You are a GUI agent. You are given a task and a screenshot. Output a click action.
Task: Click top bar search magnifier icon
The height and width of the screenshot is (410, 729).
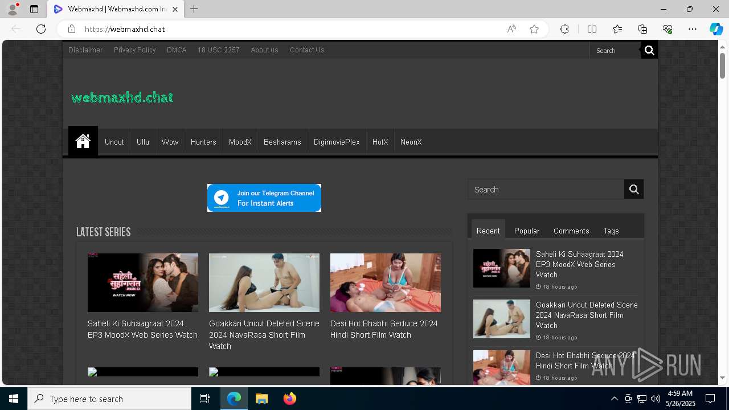[x=649, y=51]
